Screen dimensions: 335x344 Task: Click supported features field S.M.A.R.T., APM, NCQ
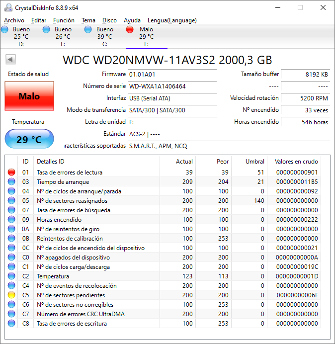(x=229, y=146)
